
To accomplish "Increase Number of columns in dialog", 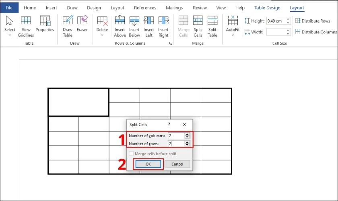I will (x=188, y=134).
